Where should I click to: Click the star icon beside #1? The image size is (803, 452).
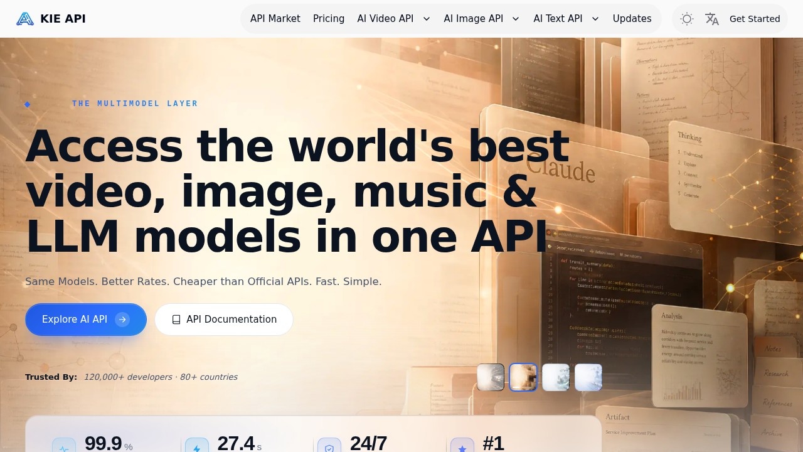coord(462,448)
